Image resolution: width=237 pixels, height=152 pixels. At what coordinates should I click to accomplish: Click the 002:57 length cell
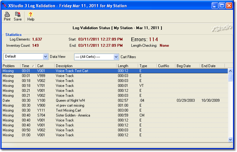[123, 100]
